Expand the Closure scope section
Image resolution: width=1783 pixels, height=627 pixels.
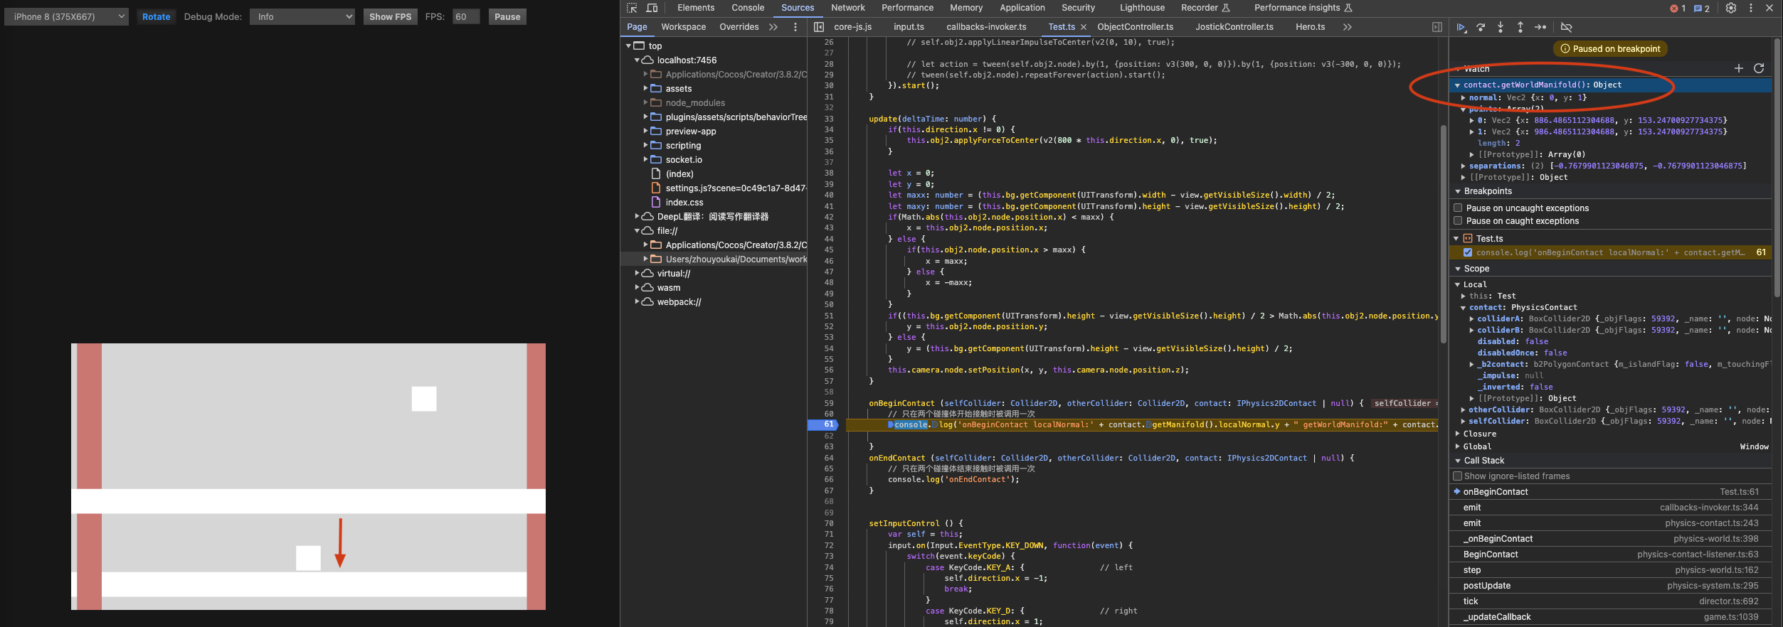[x=1458, y=434]
